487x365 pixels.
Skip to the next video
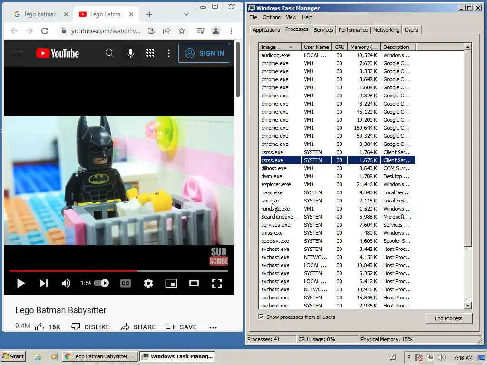[43, 283]
